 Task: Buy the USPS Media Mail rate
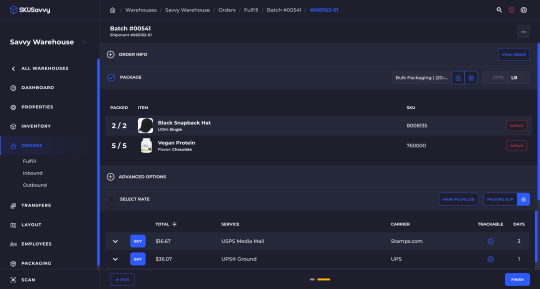(138, 241)
